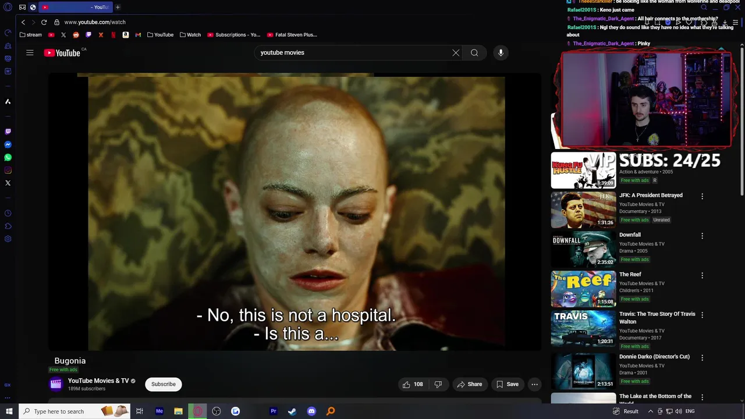Open Fatal Steven Plus bookmark
This screenshot has width=745, height=419.
click(292, 35)
